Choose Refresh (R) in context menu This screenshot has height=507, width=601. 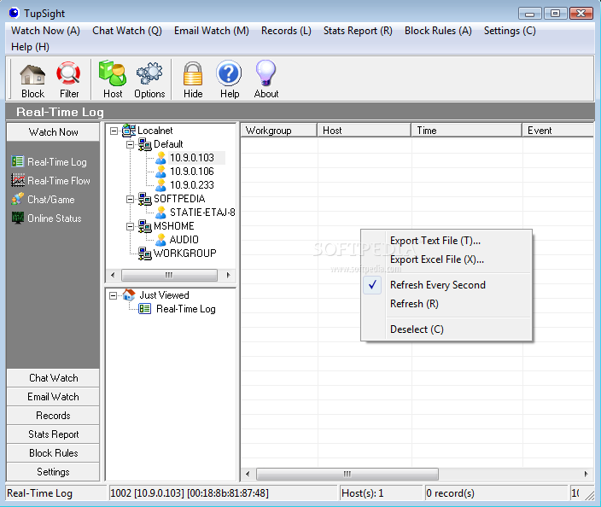[x=446, y=304]
